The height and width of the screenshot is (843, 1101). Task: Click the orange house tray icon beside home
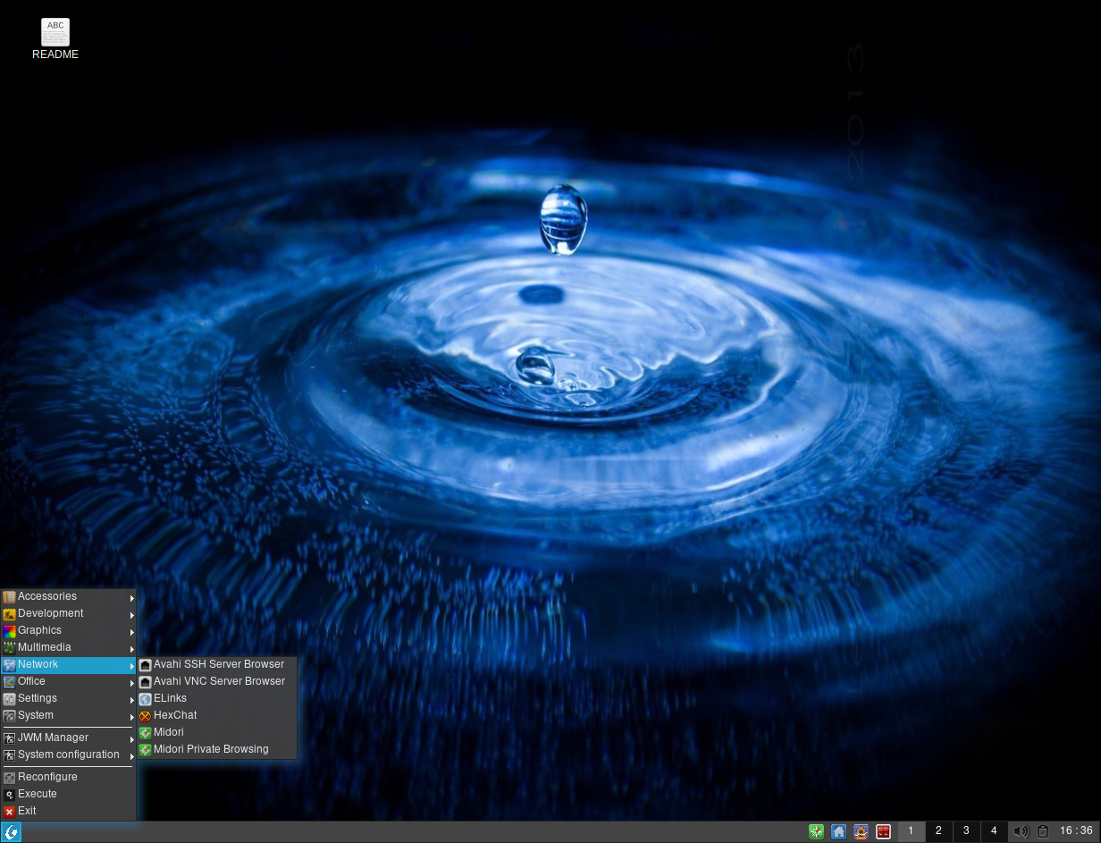[x=861, y=831]
